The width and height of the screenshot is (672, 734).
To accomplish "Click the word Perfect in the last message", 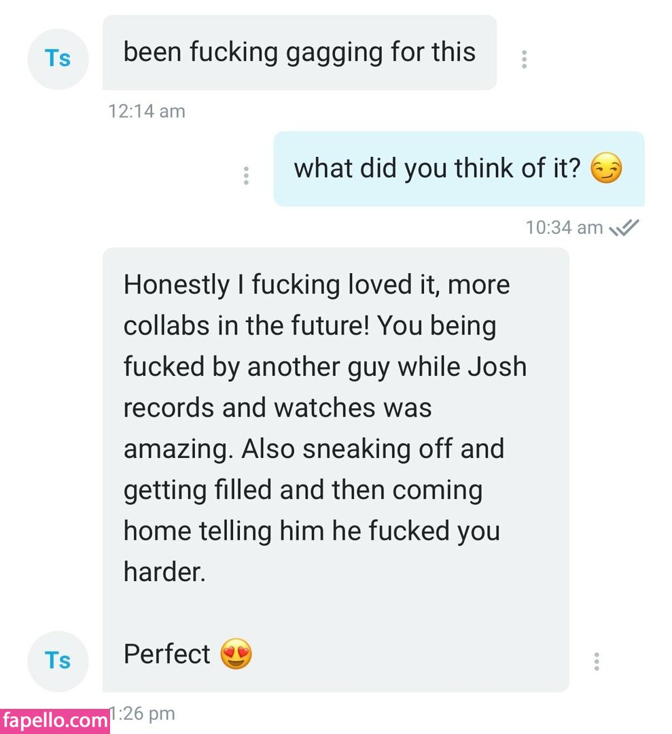I will [x=167, y=654].
